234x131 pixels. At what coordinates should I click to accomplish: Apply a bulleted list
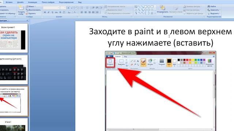coord(82,8)
